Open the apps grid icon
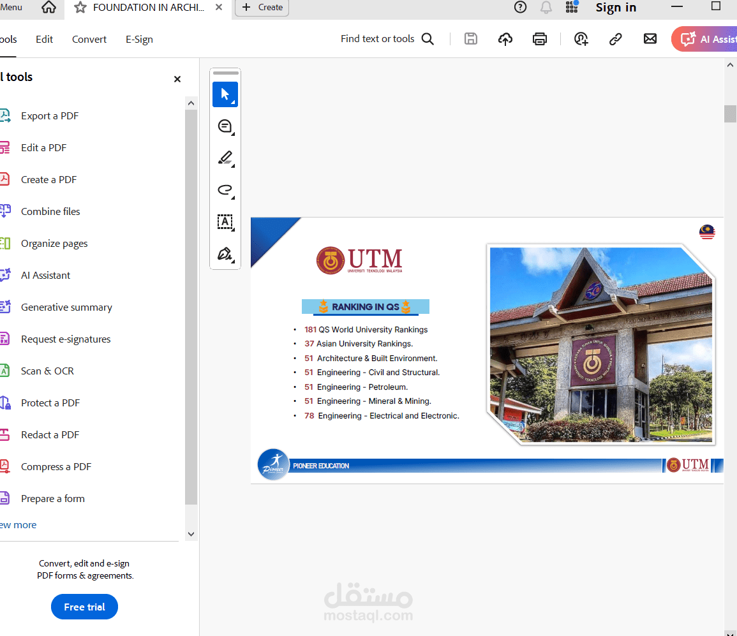This screenshot has height=636, width=737. pos(572,8)
